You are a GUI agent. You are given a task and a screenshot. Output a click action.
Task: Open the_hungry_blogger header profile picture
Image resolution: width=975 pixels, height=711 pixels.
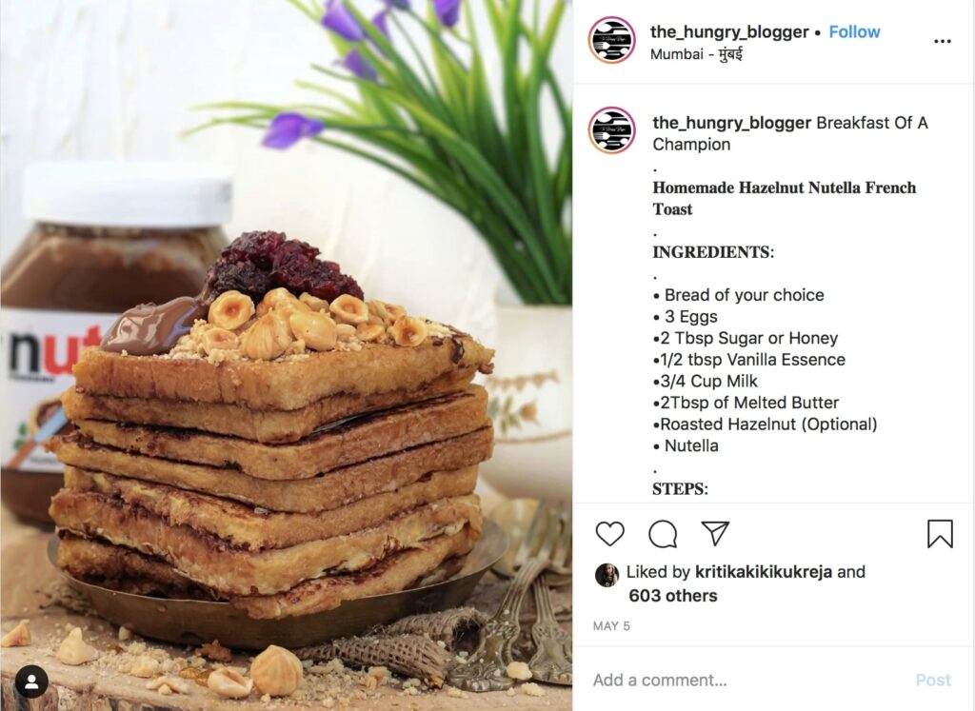tap(612, 40)
